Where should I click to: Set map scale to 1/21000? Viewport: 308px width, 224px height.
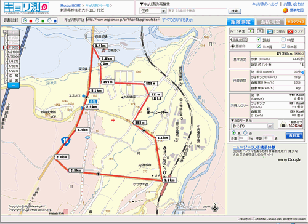pyautogui.click(x=14, y=52)
